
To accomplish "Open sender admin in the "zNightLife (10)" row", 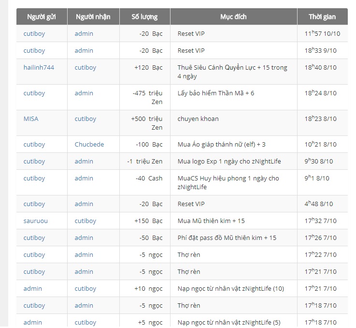I will pyautogui.click(x=33, y=289).
